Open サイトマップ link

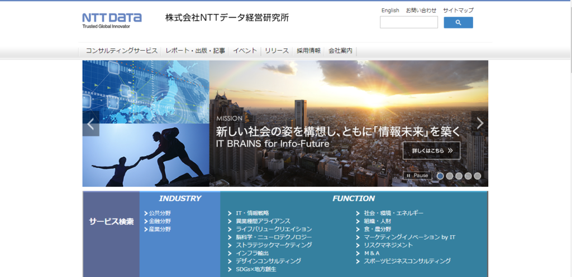(x=458, y=10)
